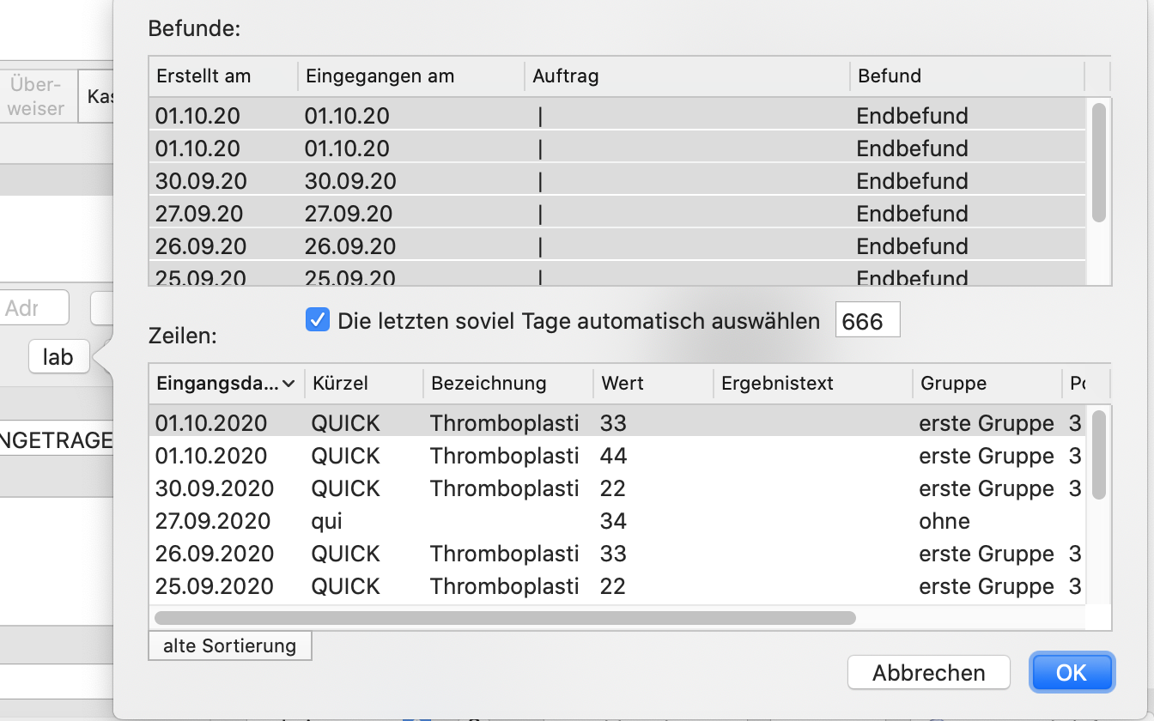The image size is (1154, 721).
Task: Click the Befunde list vertical scrollbar
Action: [1099, 162]
